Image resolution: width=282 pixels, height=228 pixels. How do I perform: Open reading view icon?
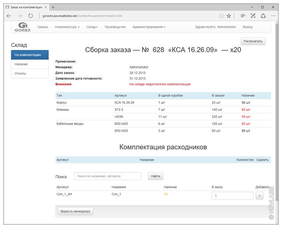click(221, 16)
